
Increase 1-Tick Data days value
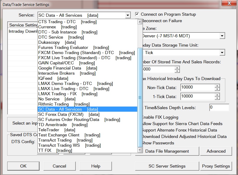217,95
